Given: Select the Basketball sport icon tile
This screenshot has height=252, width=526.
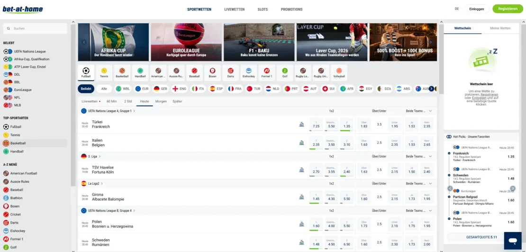Looking at the screenshot, I should 122,73.
